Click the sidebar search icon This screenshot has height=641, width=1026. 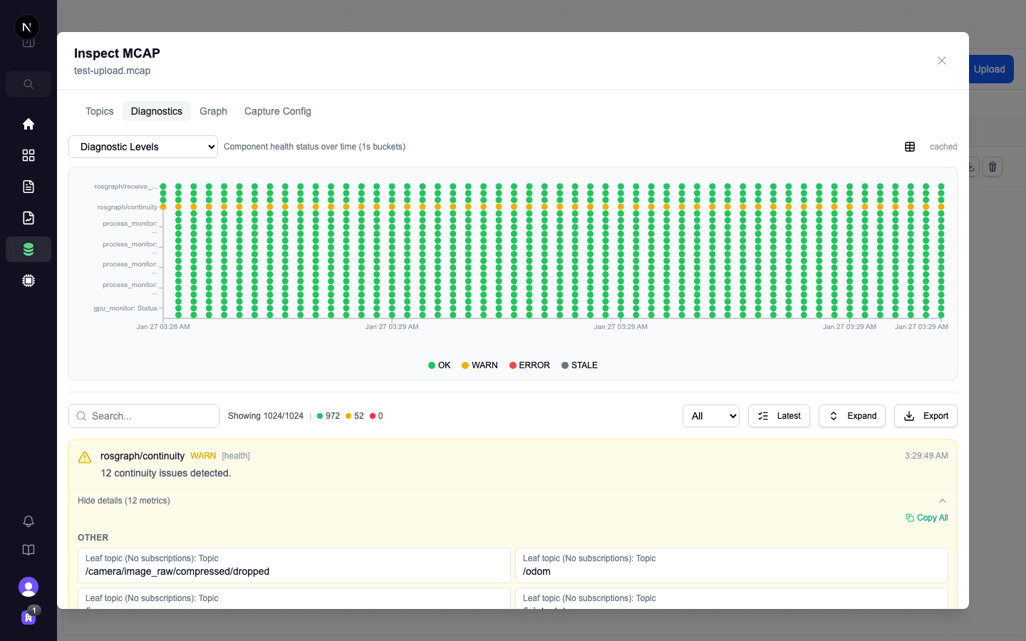click(28, 84)
